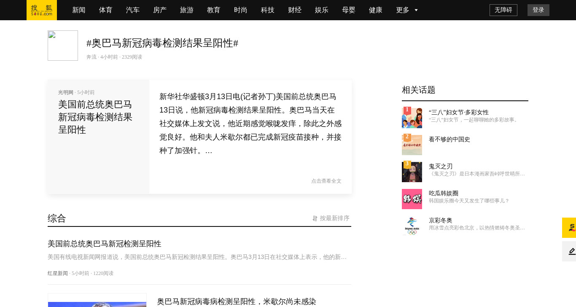The width and height of the screenshot is (576, 307).
Task: Click the featured article summary text
Action: pos(250,124)
